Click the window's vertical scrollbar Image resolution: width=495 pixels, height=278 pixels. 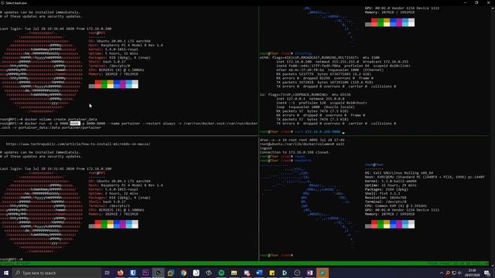492,136
